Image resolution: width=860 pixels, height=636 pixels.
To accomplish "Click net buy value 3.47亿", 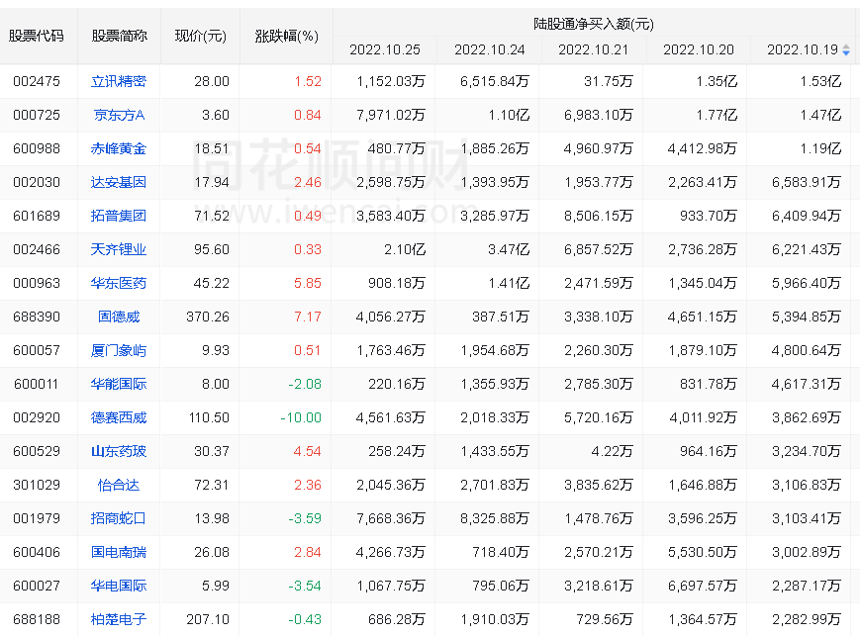I will [509, 249].
